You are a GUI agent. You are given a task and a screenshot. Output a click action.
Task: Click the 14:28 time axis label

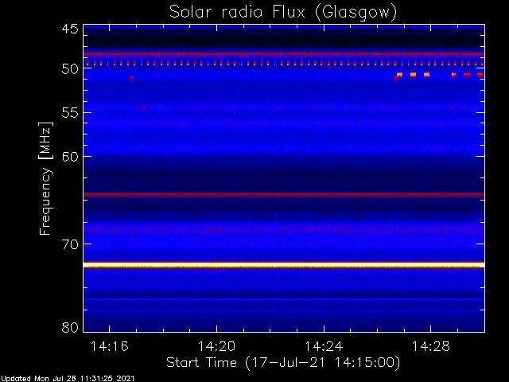pos(431,346)
